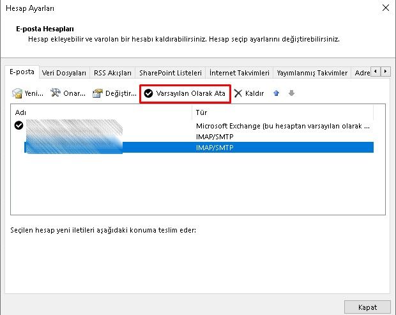Open Değiştir to edit the account
Screen dimensions: 396x315
[x=98, y=93]
